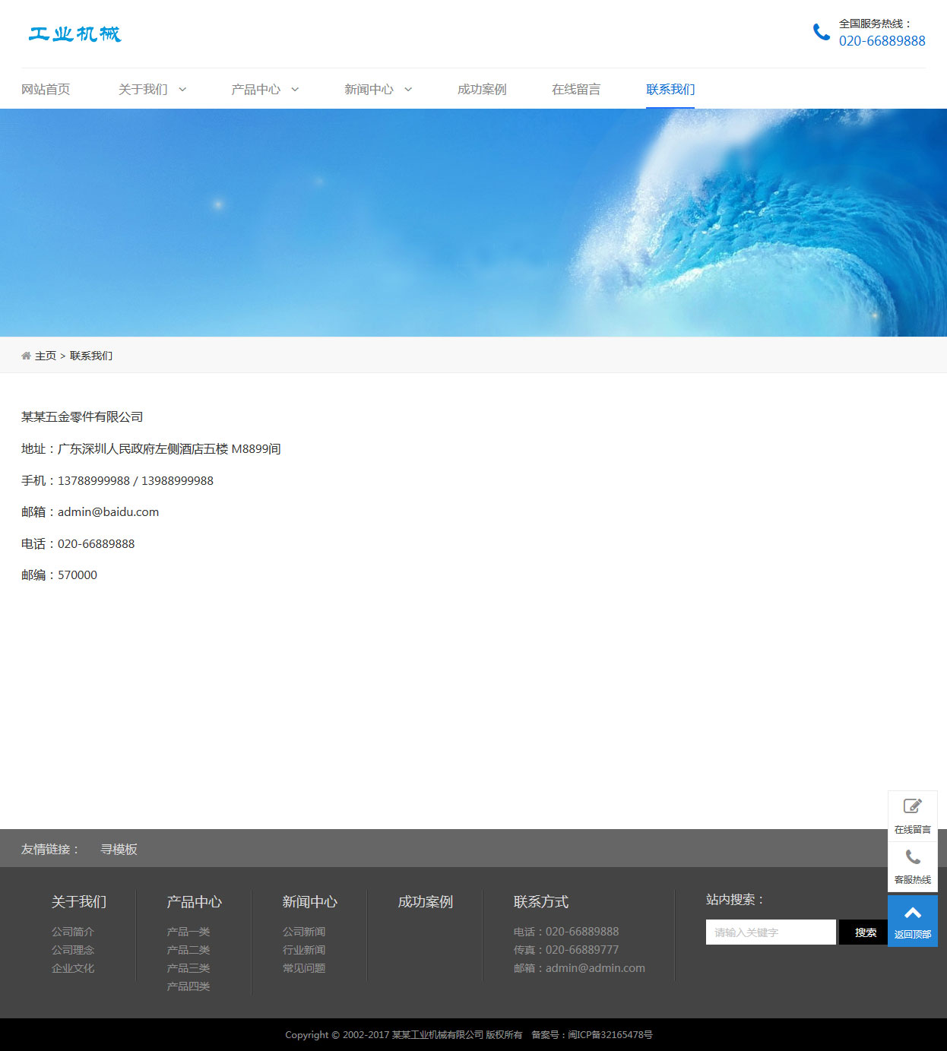Image resolution: width=947 pixels, height=1051 pixels.
Task: Open the 网站首页 nav item
Action: pos(46,90)
